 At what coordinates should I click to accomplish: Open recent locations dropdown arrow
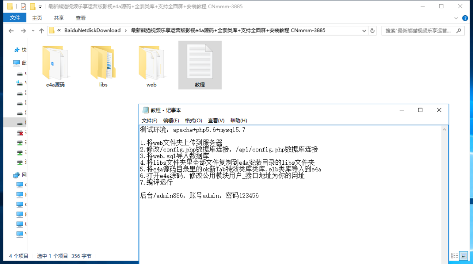(33, 31)
